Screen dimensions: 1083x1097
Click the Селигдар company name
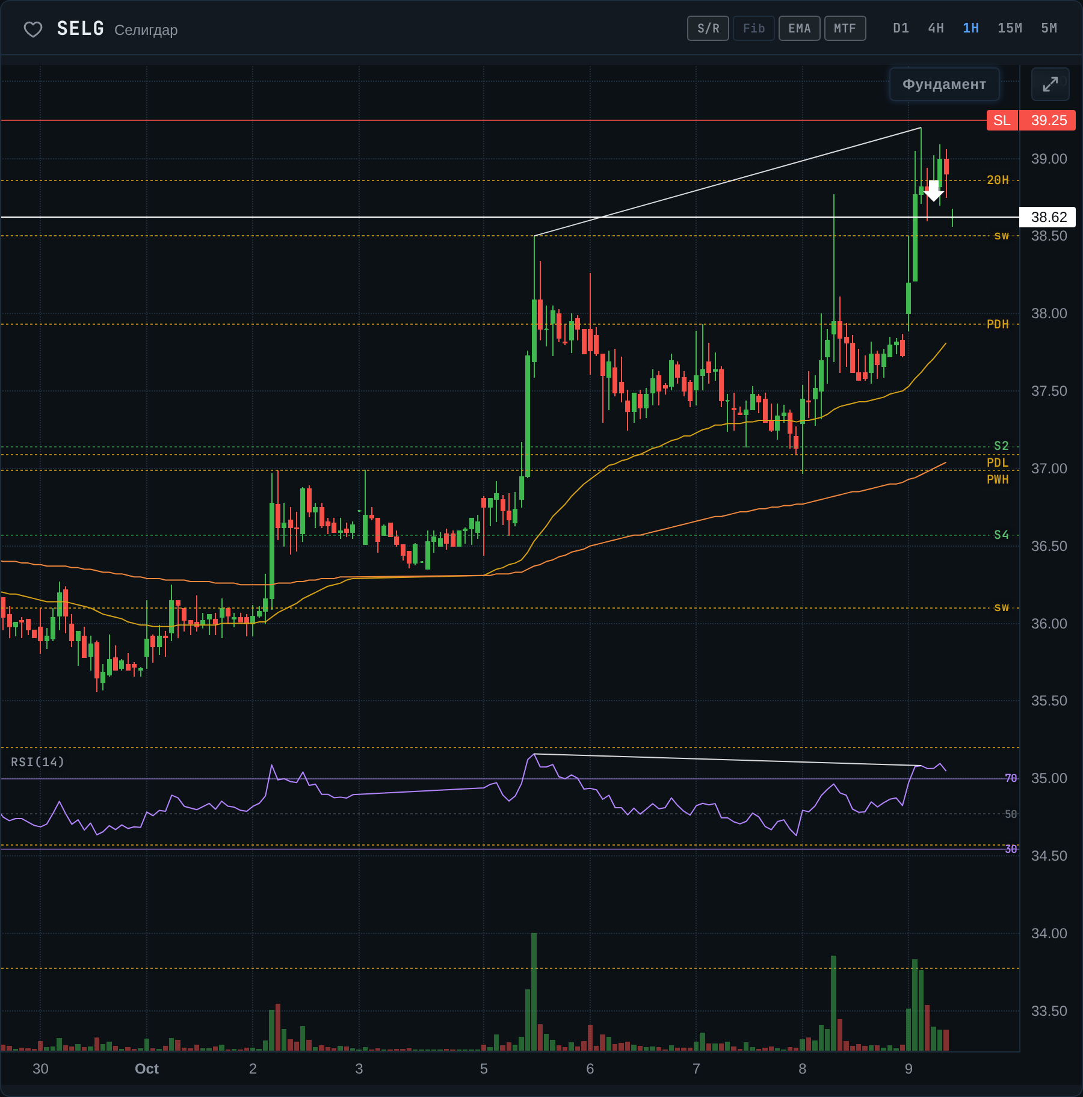click(x=146, y=30)
